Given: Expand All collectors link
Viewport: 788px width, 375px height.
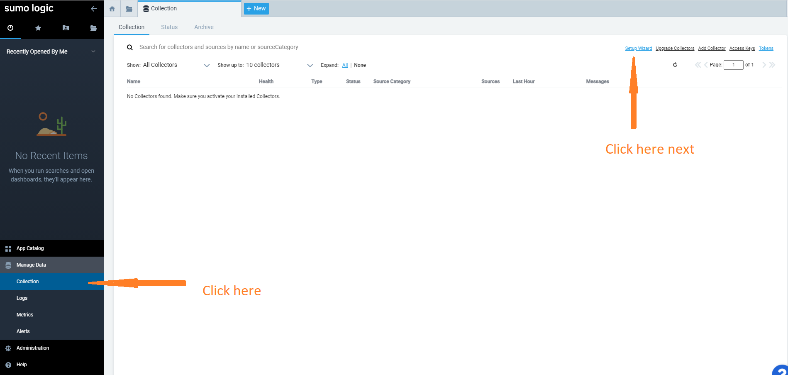Looking at the screenshot, I should tap(345, 65).
